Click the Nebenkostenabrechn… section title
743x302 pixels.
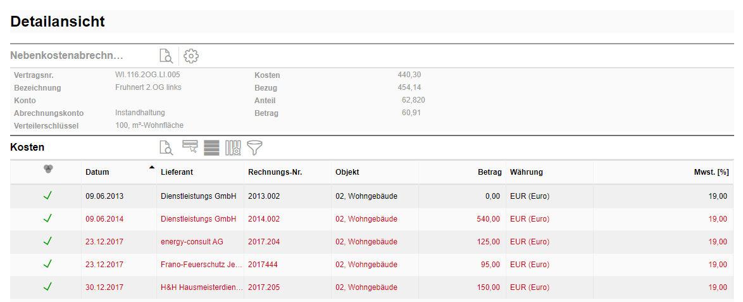click(x=66, y=56)
